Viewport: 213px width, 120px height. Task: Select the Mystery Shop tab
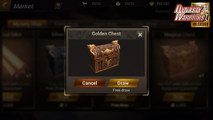(x=27, y=24)
